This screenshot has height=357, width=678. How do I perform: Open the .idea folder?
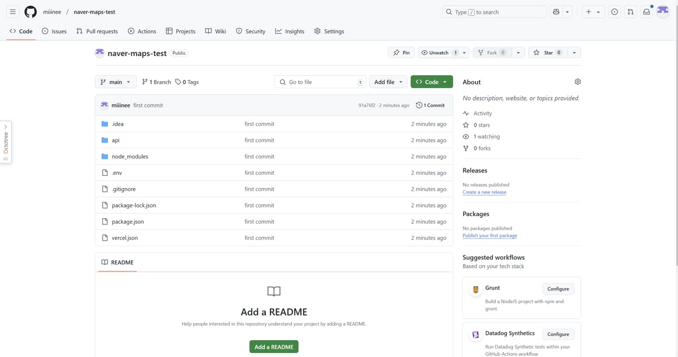point(118,124)
